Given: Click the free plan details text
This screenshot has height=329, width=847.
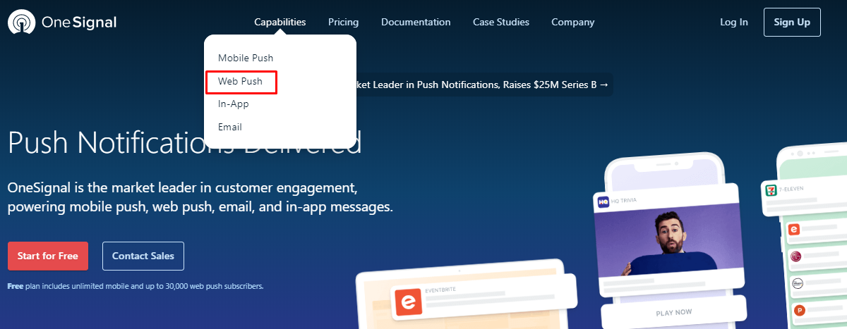Looking at the screenshot, I should (136, 287).
